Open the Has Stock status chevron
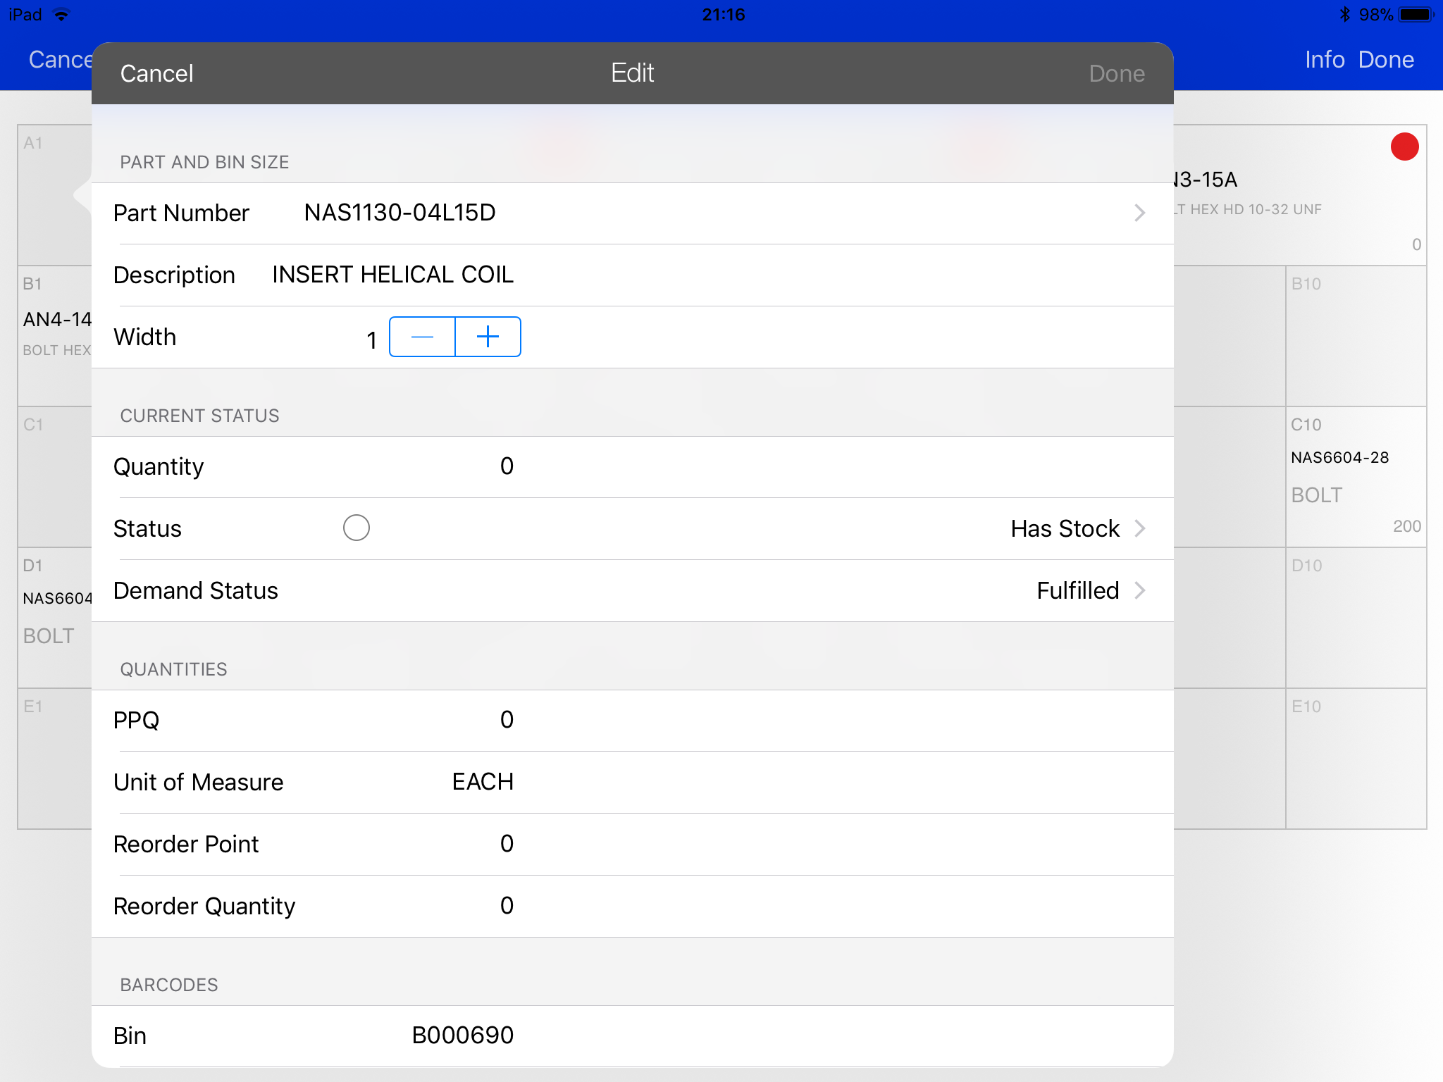 pyautogui.click(x=1139, y=528)
